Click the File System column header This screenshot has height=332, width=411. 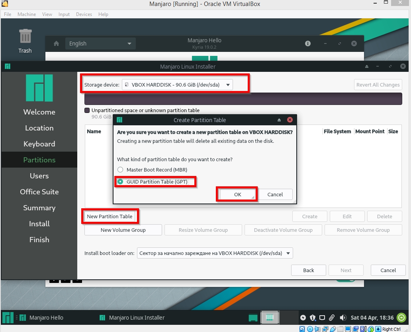(x=337, y=131)
